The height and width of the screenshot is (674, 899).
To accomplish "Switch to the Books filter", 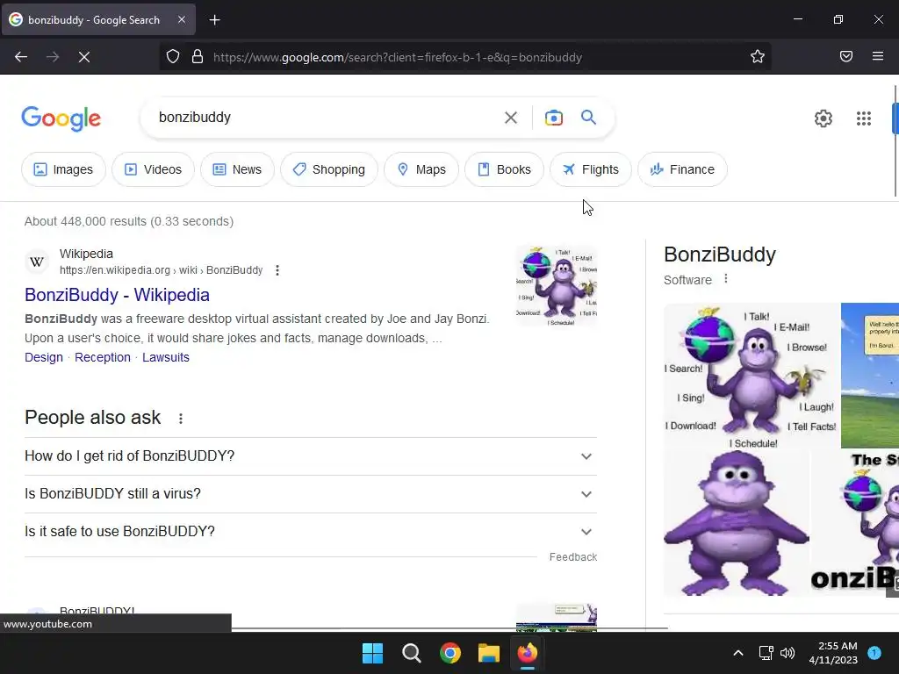I will 504,169.
